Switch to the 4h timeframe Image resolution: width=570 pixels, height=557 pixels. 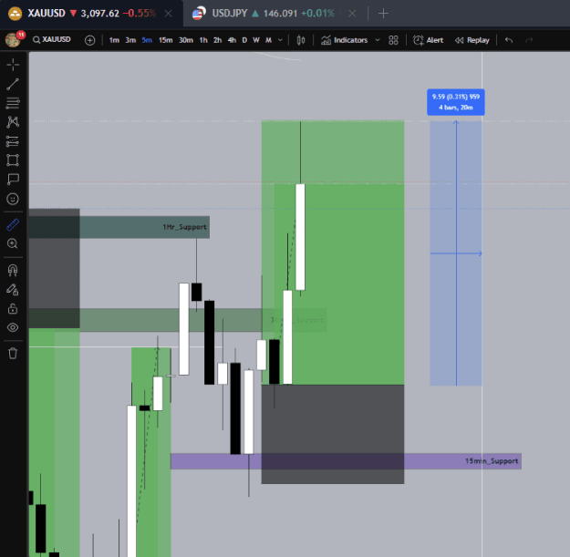(x=232, y=40)
